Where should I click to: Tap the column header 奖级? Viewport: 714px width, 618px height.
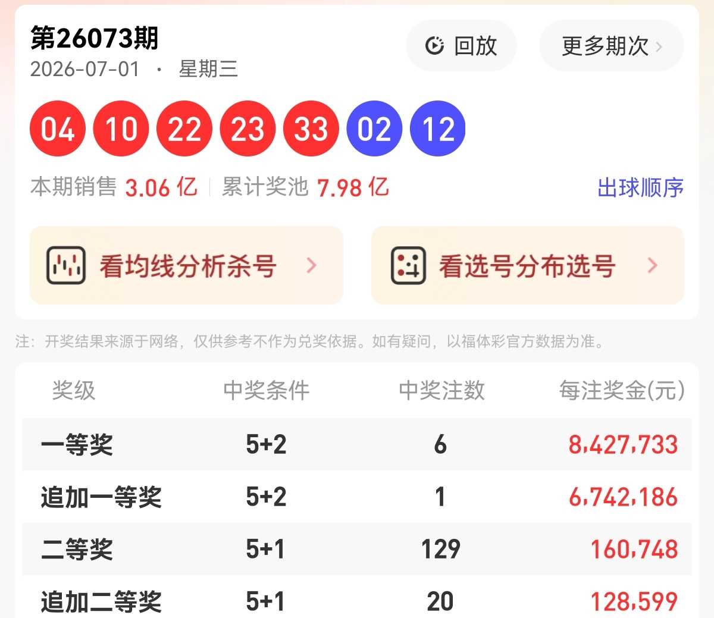coord(74,391)
